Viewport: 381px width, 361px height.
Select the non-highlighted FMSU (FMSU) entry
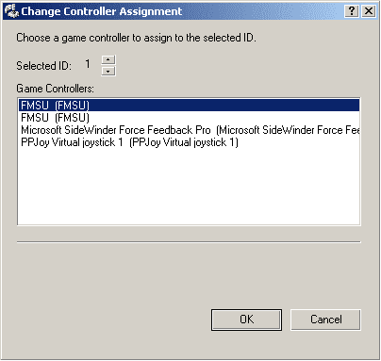click(x=189, y=118)
